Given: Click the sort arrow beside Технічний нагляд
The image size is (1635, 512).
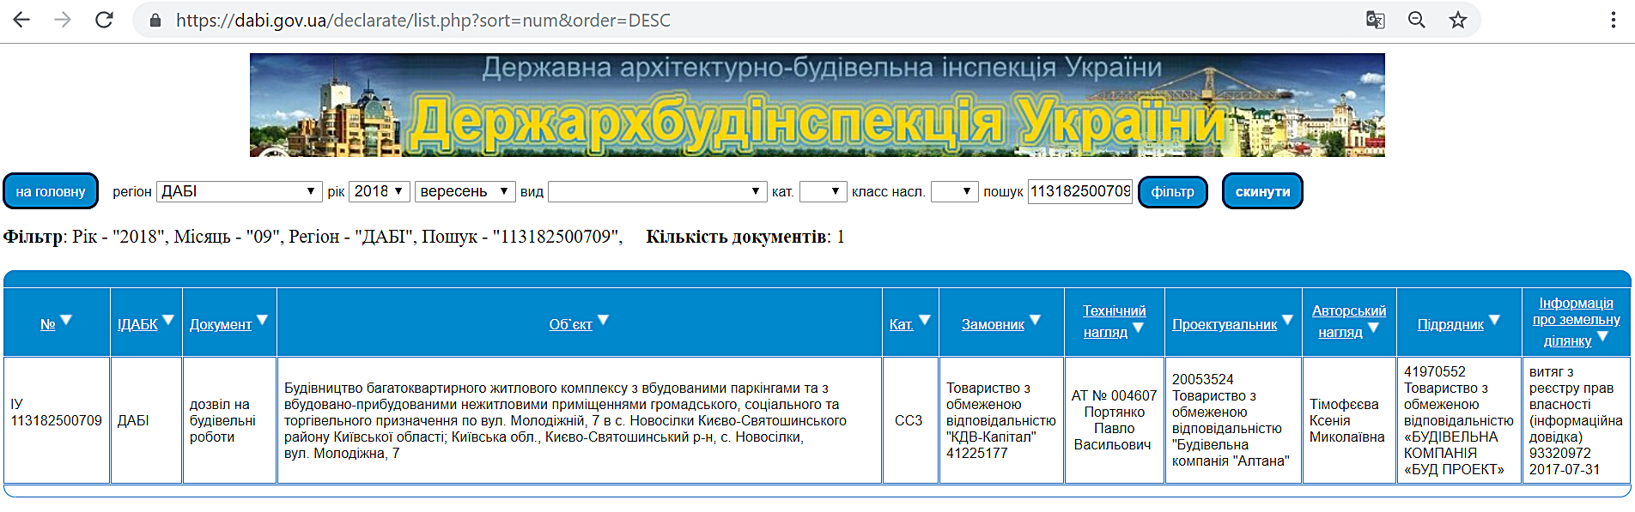Looking at the screenshot, I should tap(1138, 328).
